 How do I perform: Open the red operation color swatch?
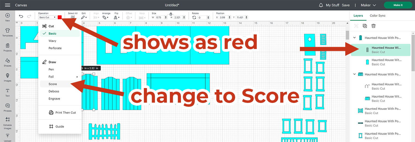pos(60,17)
